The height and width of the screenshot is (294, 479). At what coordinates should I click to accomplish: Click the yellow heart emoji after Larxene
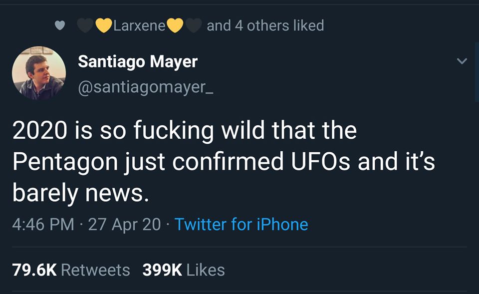(x=175, y=25)
